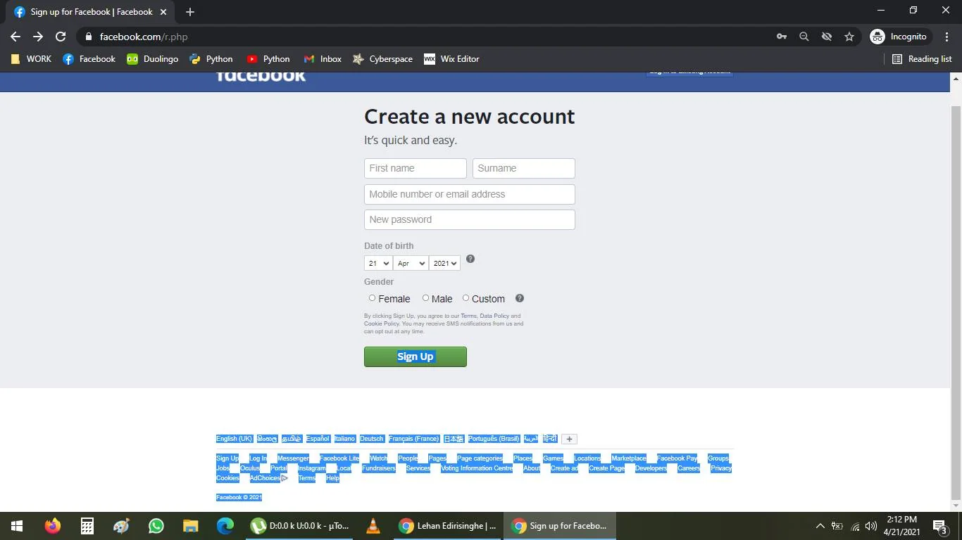
Task: Open the WORK bookmarks folder
Action: click(x=31, y=59)
